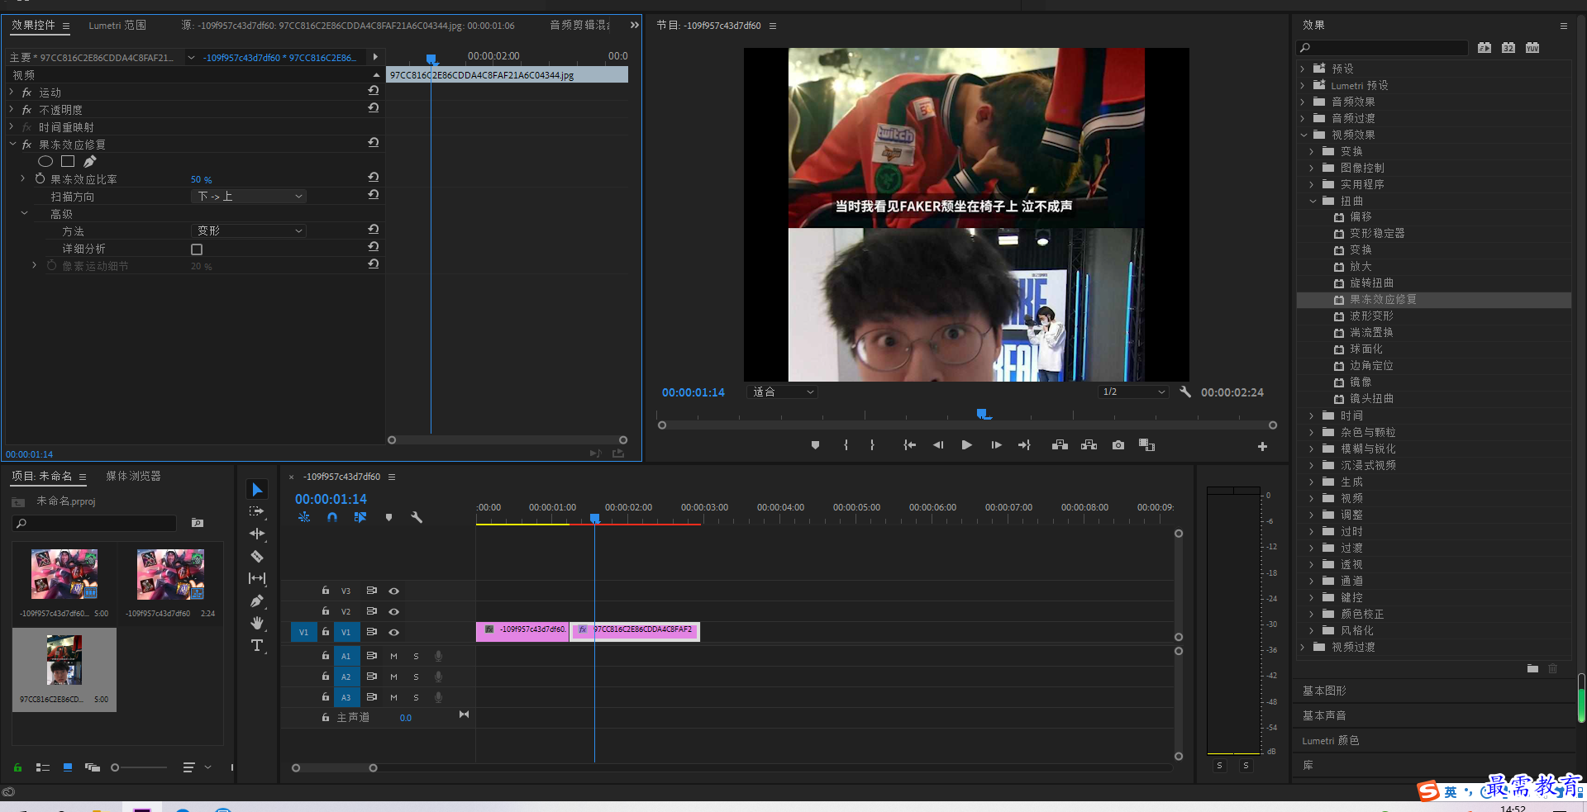Create new custom bin in Effects
The height and width of the screenshot is (812, 1587).
[x=1532, y=668]
